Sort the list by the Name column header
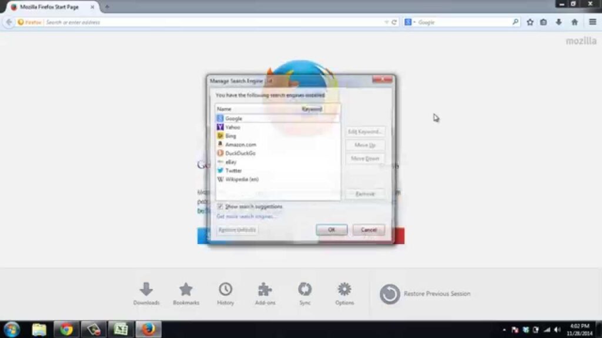 257,109
